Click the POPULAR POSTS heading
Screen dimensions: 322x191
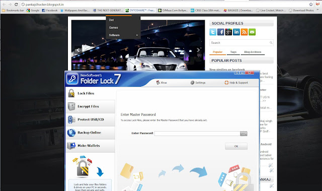226,60
